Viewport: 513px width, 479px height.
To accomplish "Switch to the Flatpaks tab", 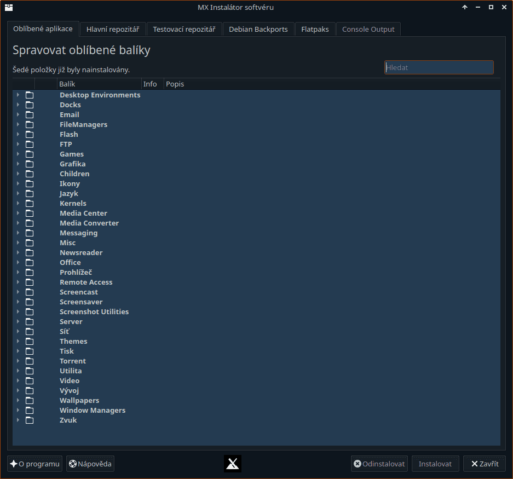I will click(x=315, y=29).
